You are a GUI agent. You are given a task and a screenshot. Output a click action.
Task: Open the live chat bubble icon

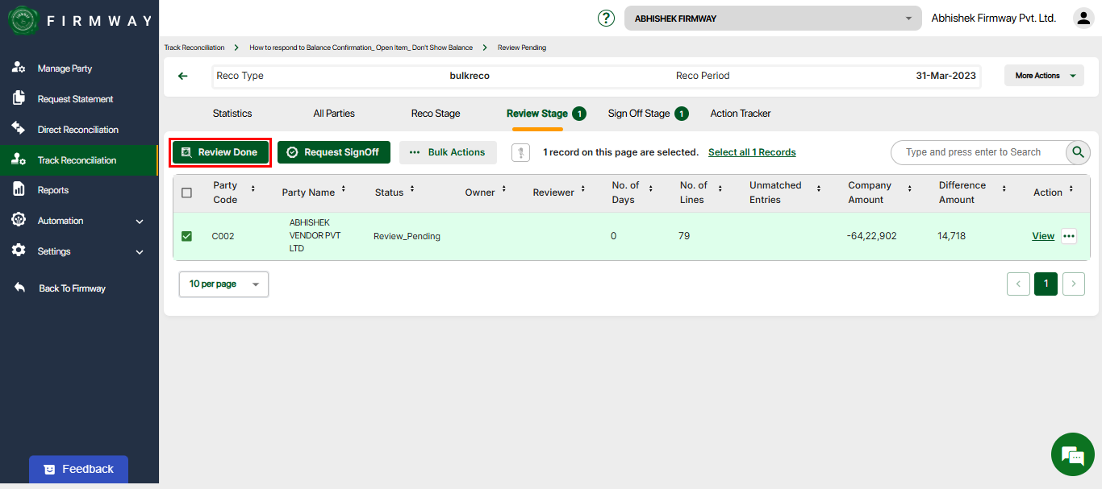point(1072,455)
